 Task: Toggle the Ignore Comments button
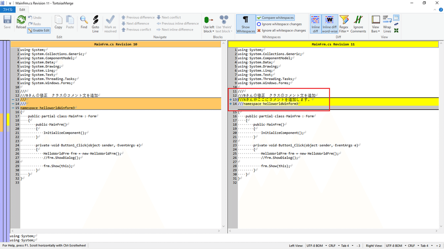point(358,24)
